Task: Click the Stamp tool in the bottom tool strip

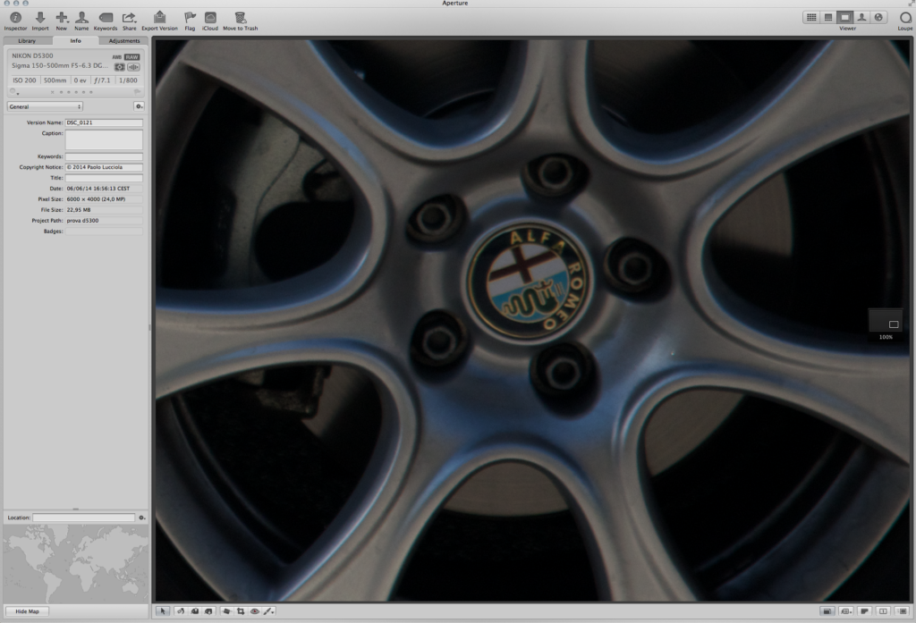Action: click(x=208, y=611)
